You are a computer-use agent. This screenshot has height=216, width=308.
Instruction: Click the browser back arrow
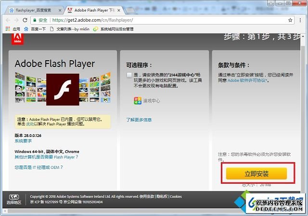tap(8, 20)
